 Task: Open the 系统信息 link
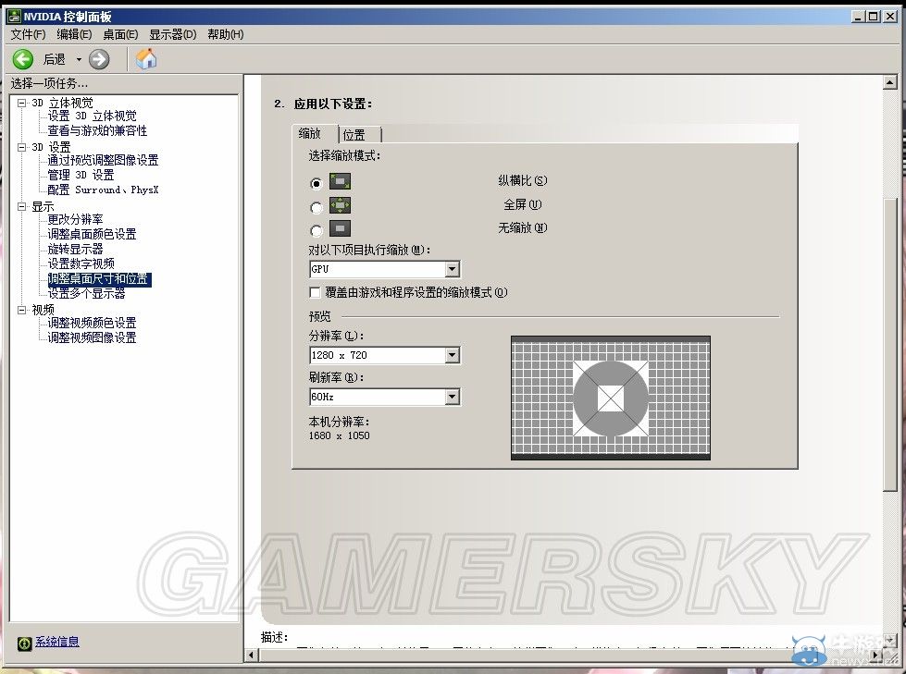pos(57,642)
